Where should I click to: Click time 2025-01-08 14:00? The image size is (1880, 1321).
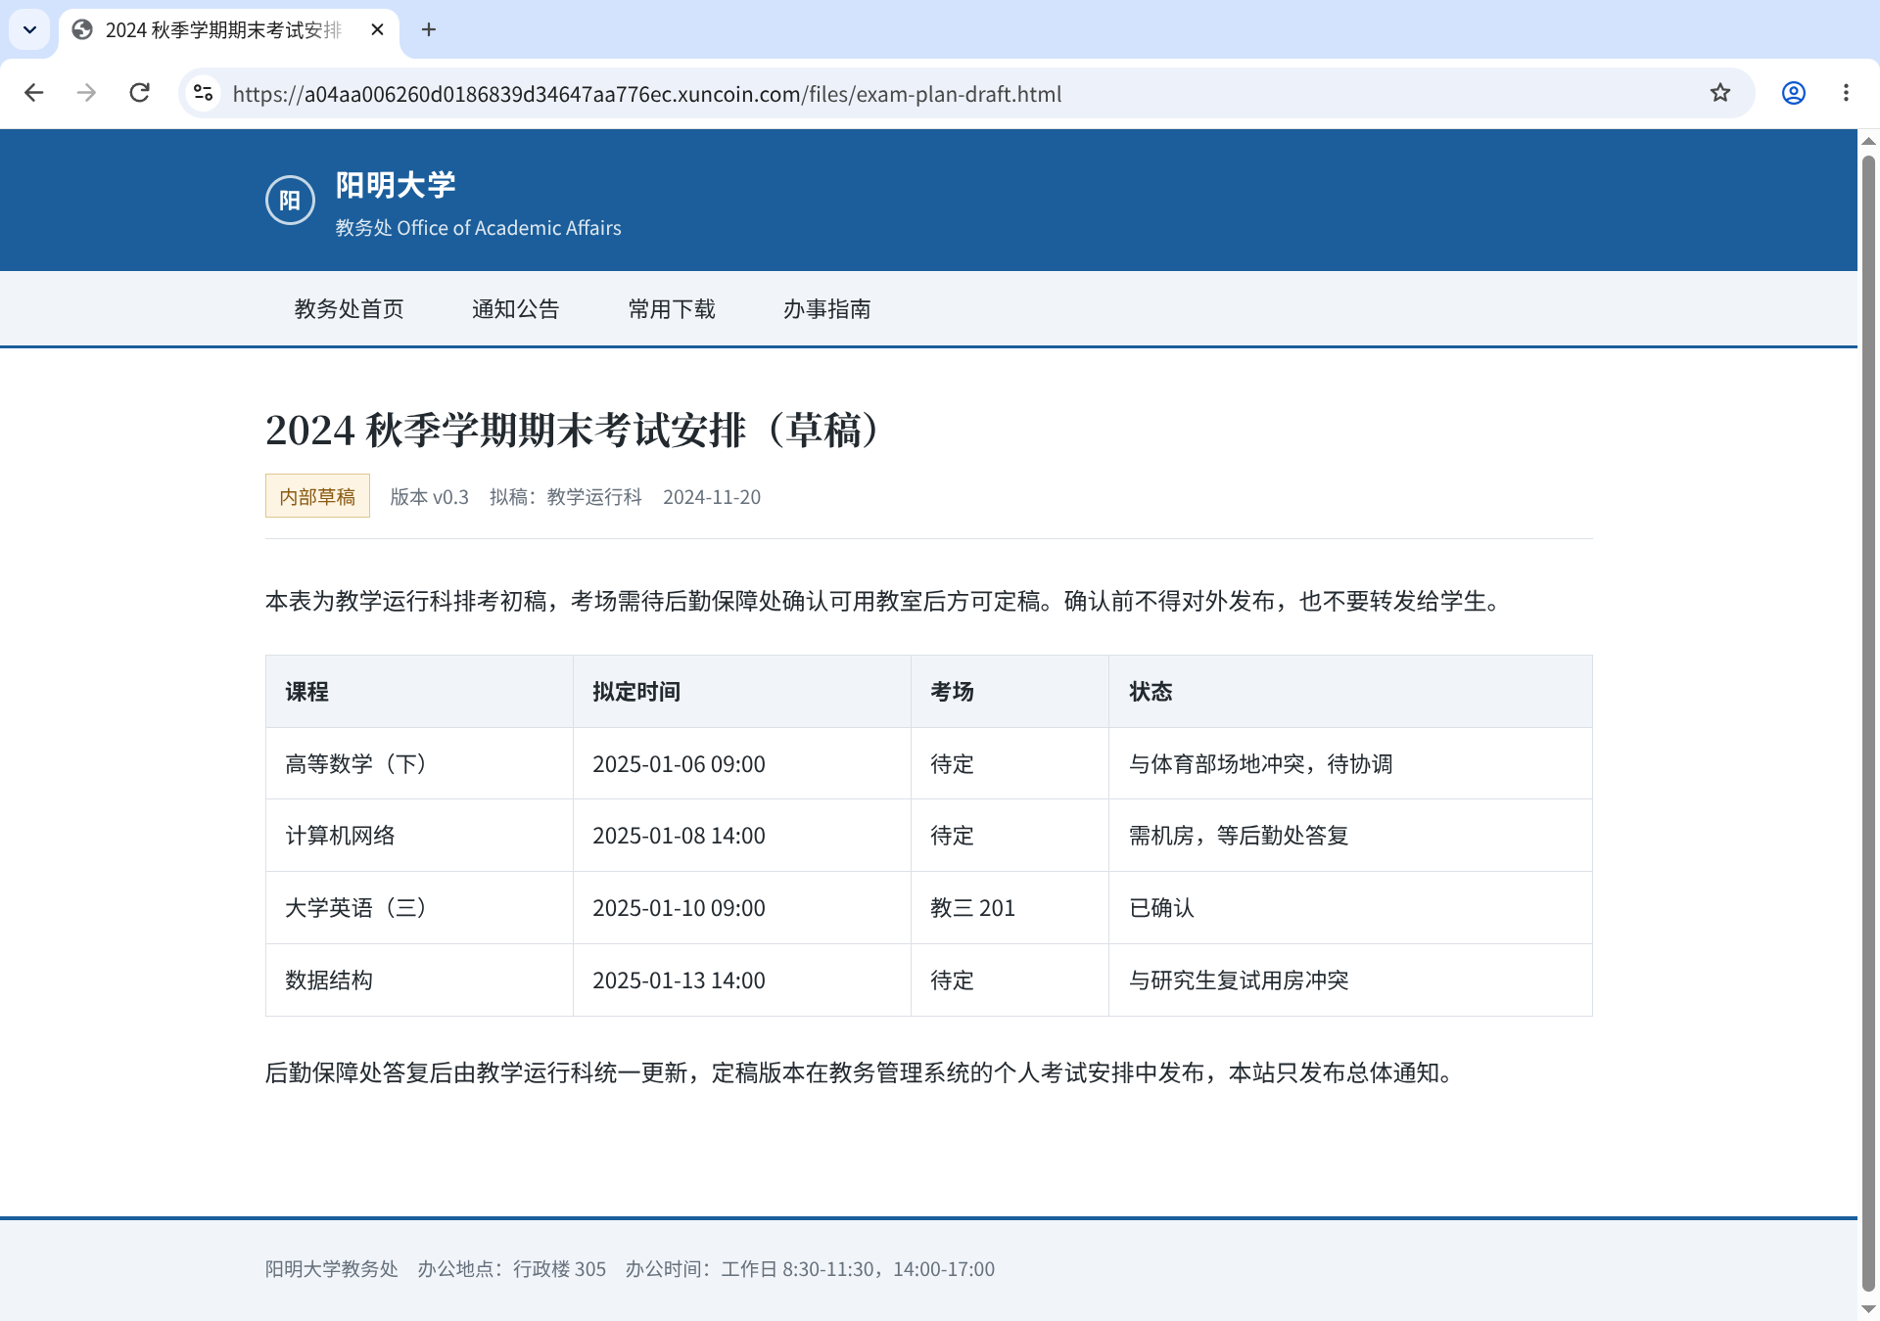click(679, 836)
